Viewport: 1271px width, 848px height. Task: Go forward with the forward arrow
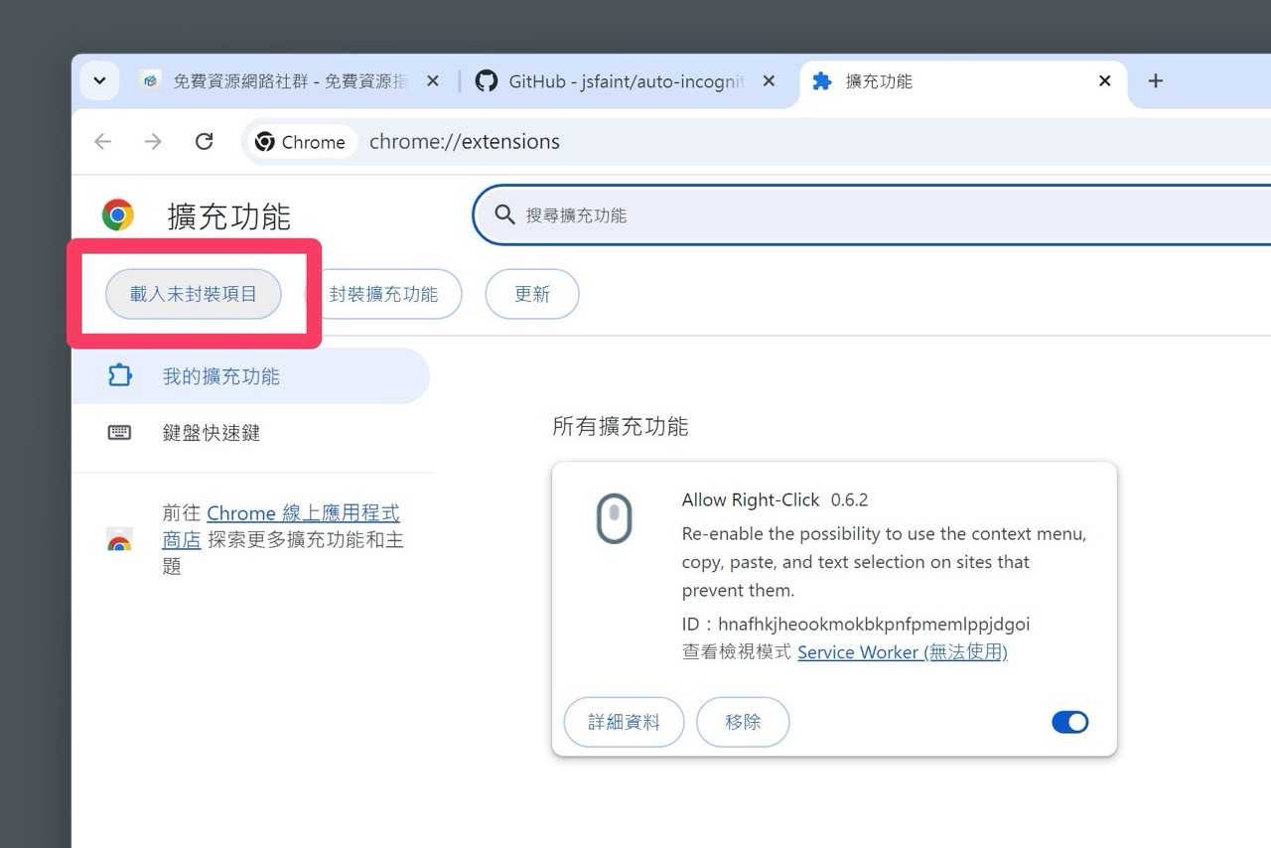pyautogui.click(x=153, y=142)
